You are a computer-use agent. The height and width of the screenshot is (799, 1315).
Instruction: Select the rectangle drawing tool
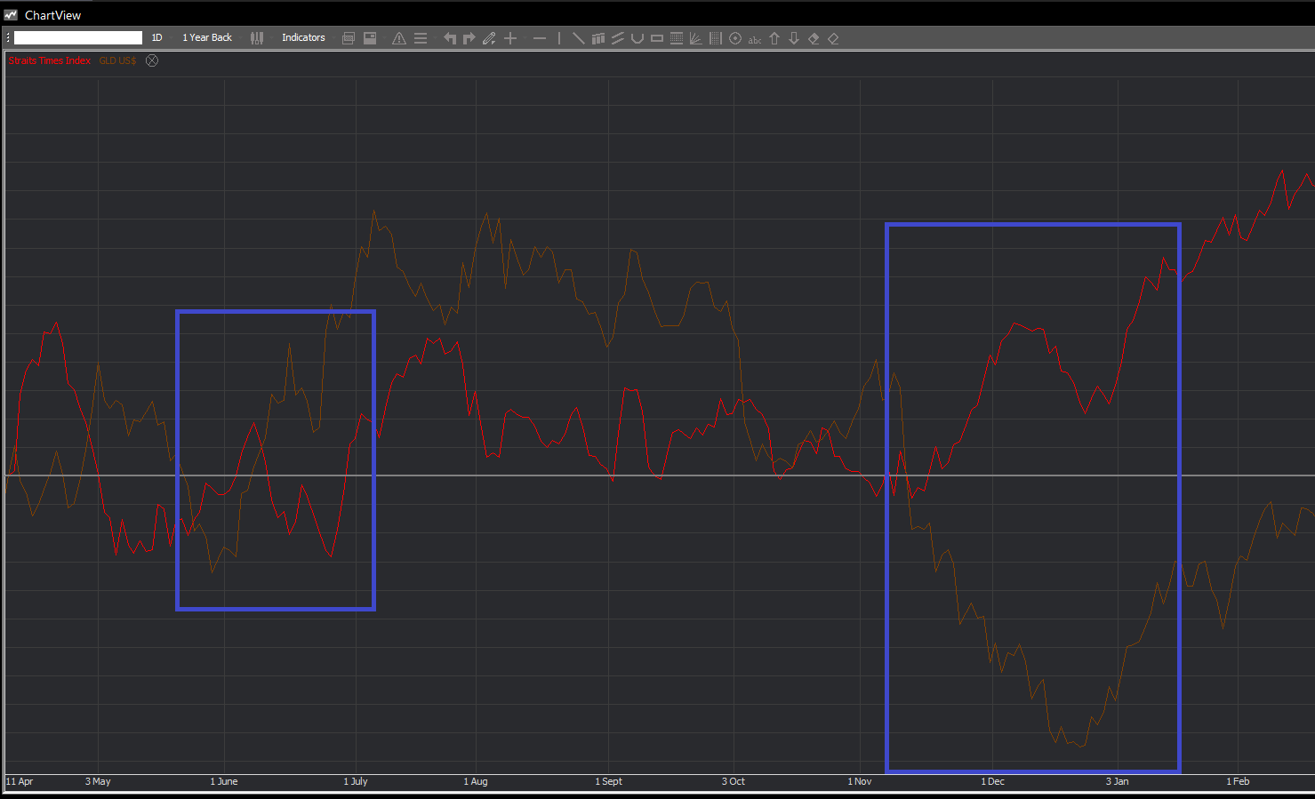coord(657,38)
